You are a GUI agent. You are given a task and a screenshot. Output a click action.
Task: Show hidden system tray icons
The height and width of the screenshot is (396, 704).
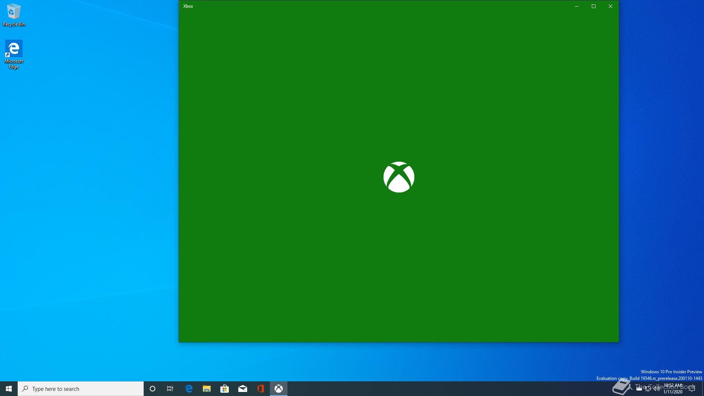coord(630,389)
